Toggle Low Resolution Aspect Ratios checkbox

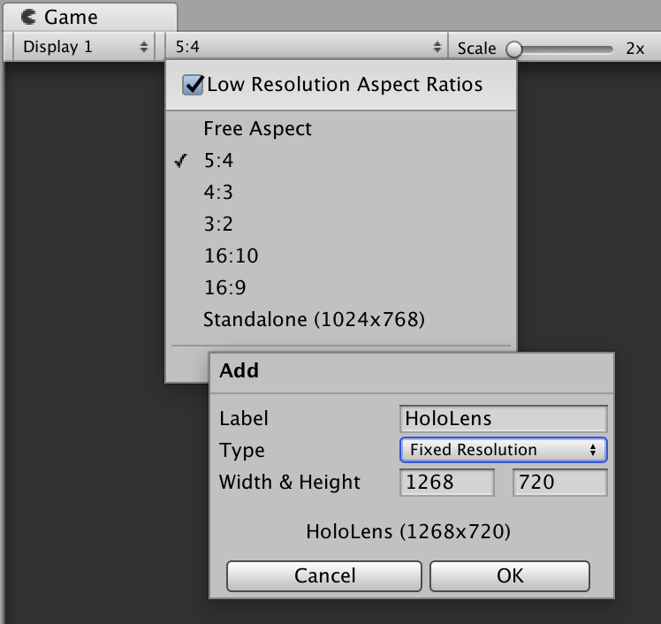[193, 85]
